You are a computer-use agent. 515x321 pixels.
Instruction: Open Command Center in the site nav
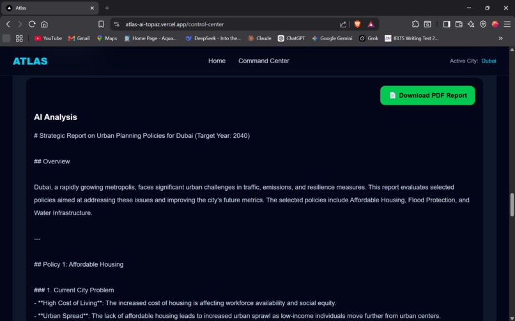[x=264, y=61]
